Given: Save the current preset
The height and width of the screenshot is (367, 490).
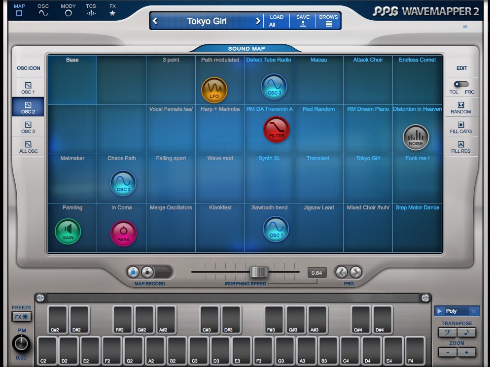Looking at the screenshot, I should tap(303, 21).
